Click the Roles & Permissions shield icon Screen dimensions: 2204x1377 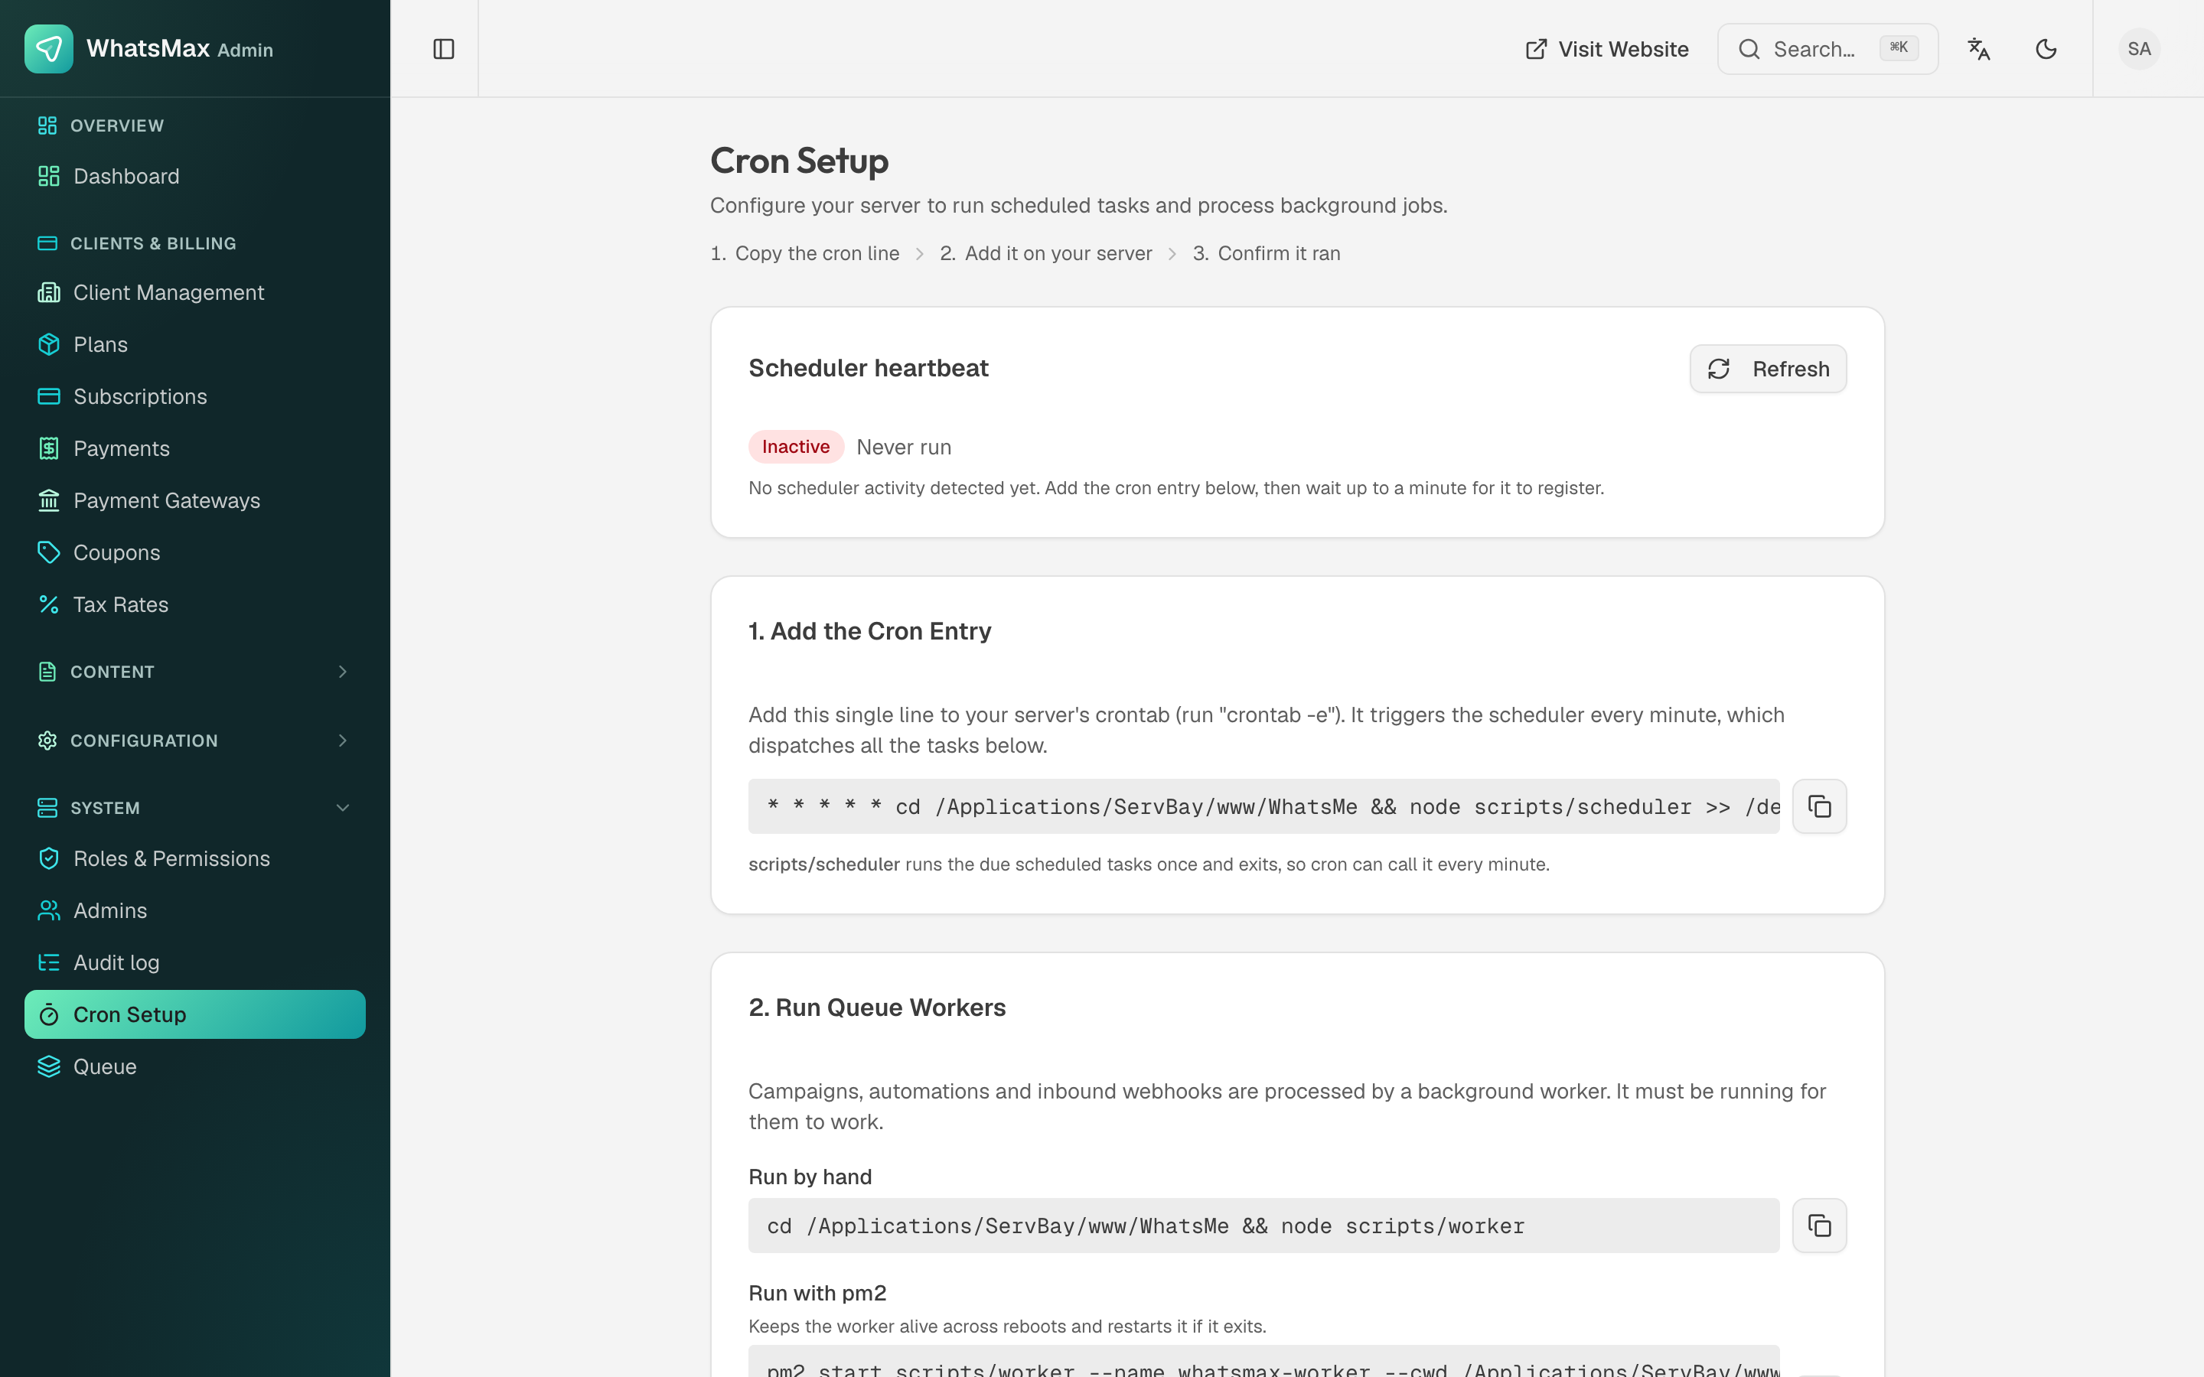[x=48, y=858]
